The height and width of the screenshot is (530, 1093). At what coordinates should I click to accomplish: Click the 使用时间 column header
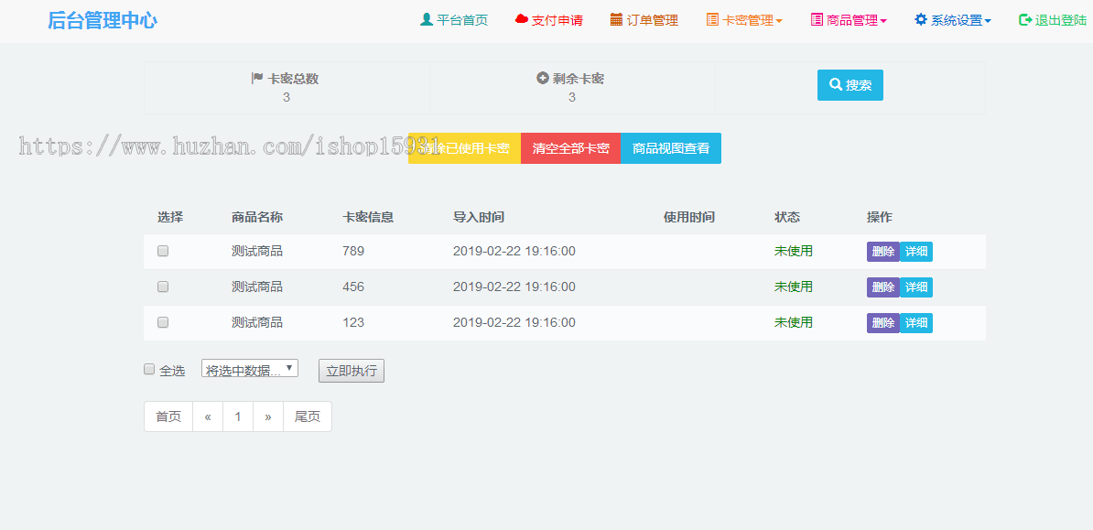point(688,217)
